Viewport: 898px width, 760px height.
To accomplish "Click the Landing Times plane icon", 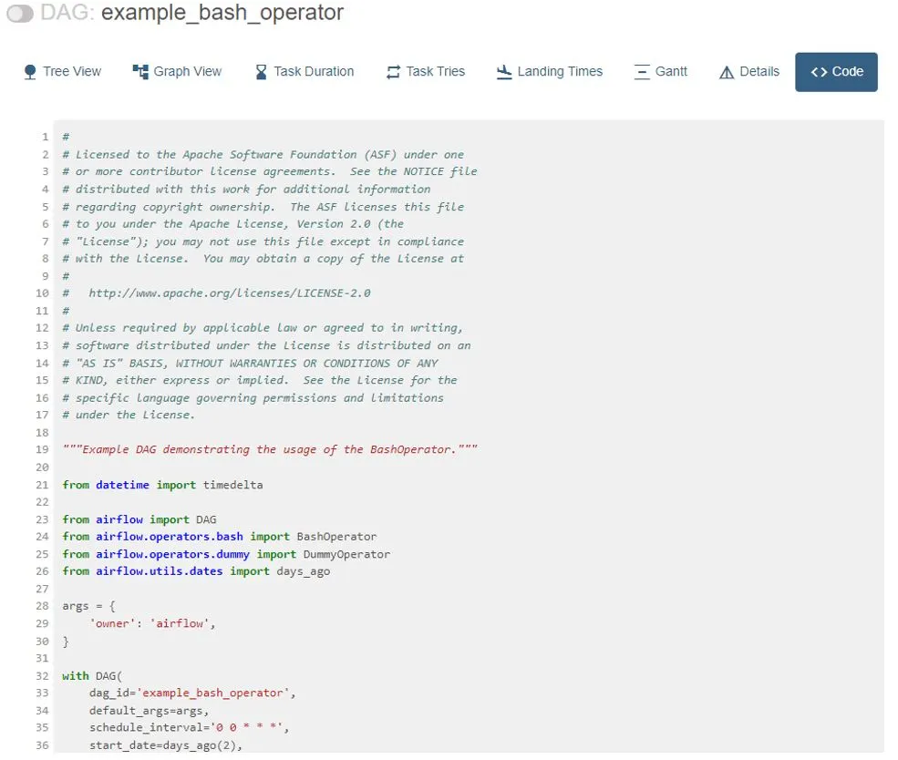I will [504, 72].
